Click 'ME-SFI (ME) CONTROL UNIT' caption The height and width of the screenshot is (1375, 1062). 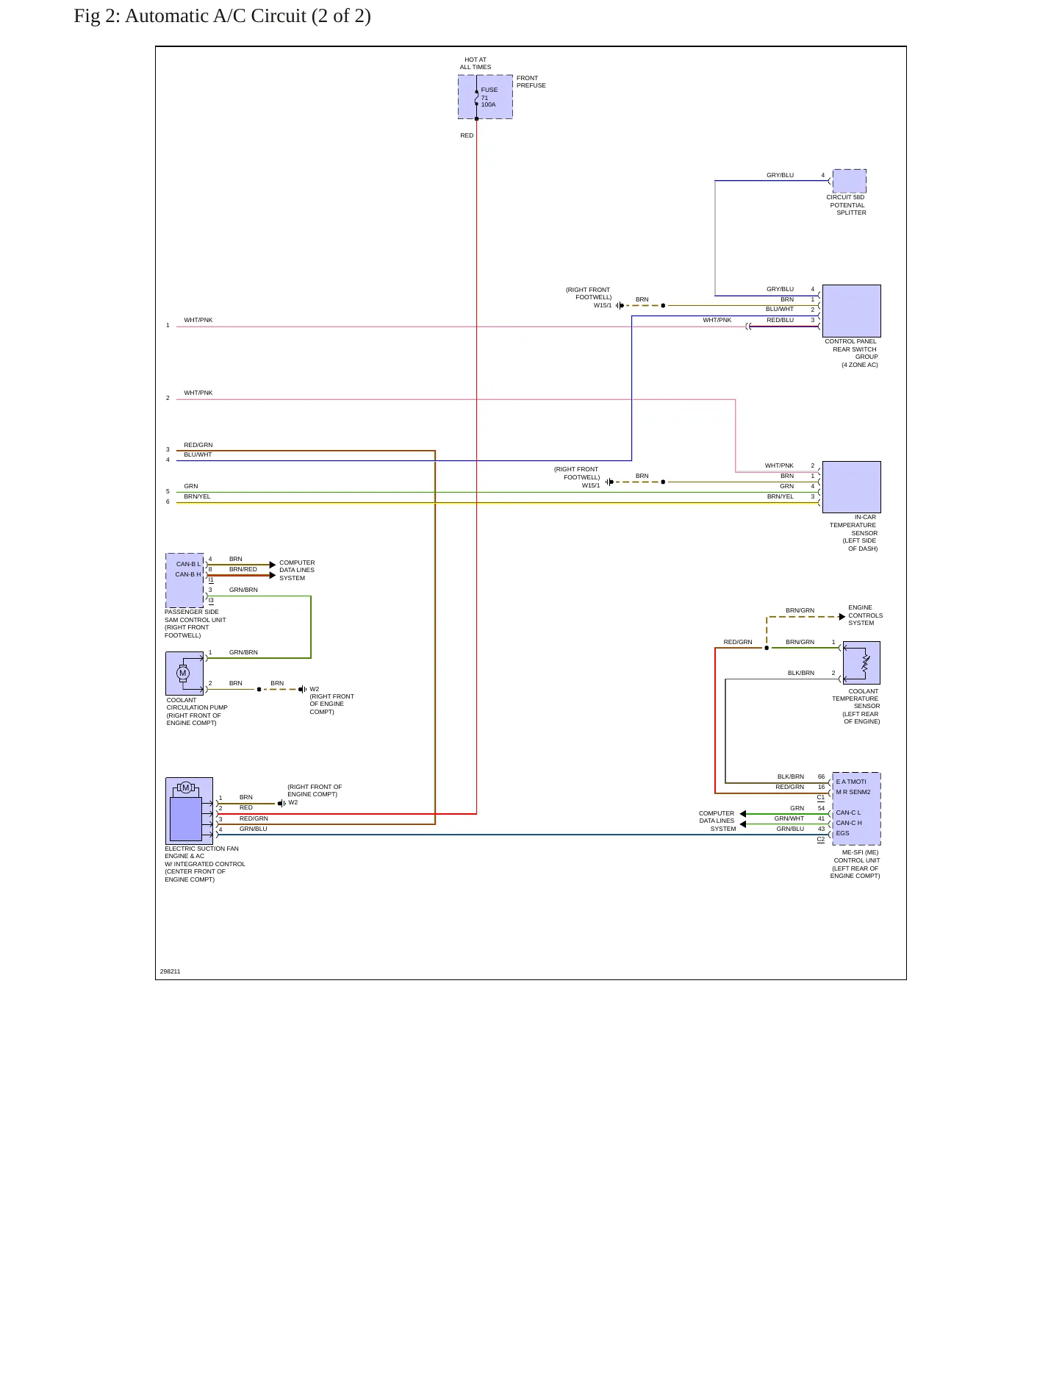(x=855, y=865)
